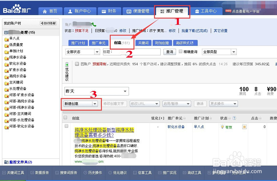Viewport: 277px width, 181px height.
Task: Click the 账 icon before budget warning
Action: pyautogui.click(x=77, y=64)
